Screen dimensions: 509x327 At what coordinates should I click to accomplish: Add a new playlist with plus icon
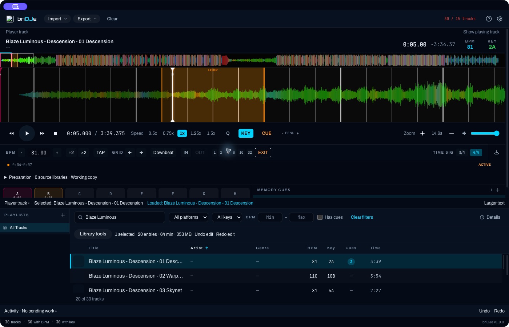coord(63,215)
